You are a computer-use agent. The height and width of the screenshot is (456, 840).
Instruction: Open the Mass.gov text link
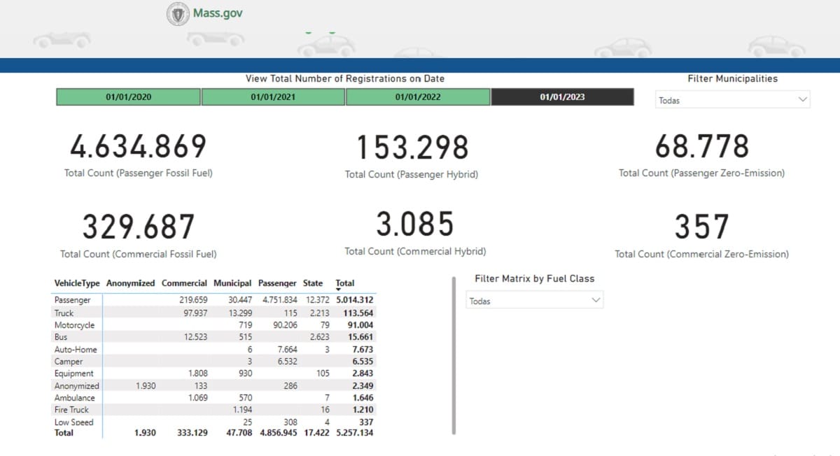point(218,13)
